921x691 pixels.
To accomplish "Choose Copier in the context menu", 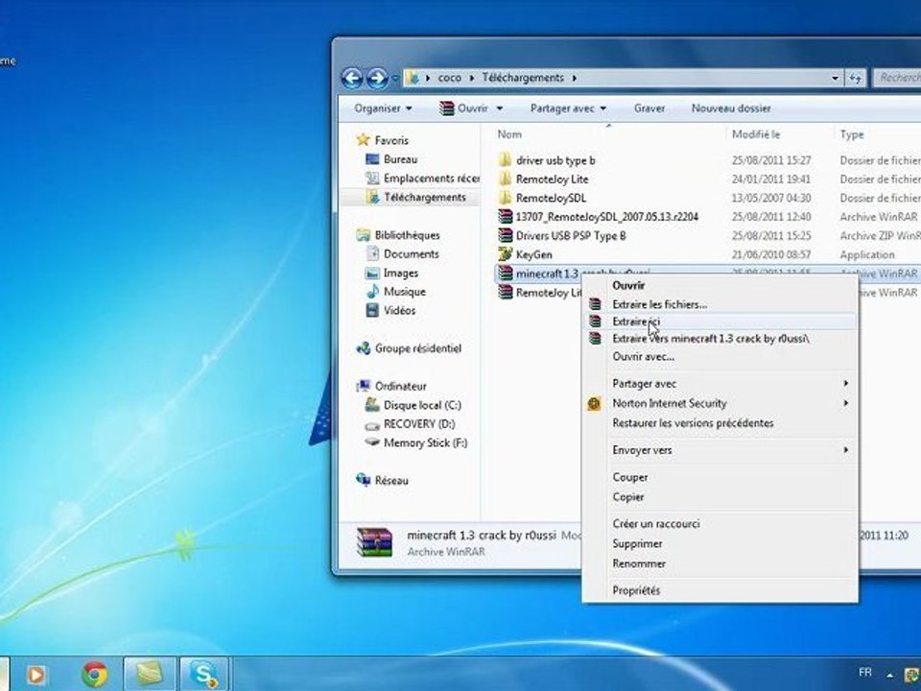I will 720,497.
